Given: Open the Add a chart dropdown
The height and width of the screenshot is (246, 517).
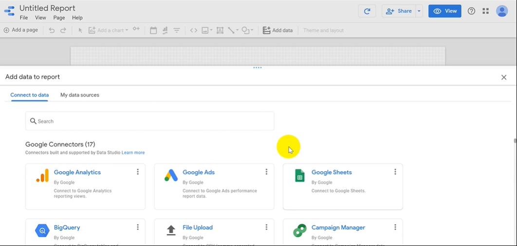Looking at the screenshot, I should 108,30.
